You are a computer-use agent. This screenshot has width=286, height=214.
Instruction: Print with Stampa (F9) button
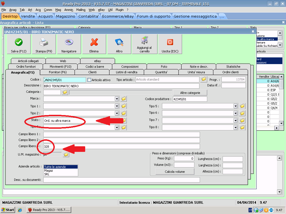click(44, 44)
